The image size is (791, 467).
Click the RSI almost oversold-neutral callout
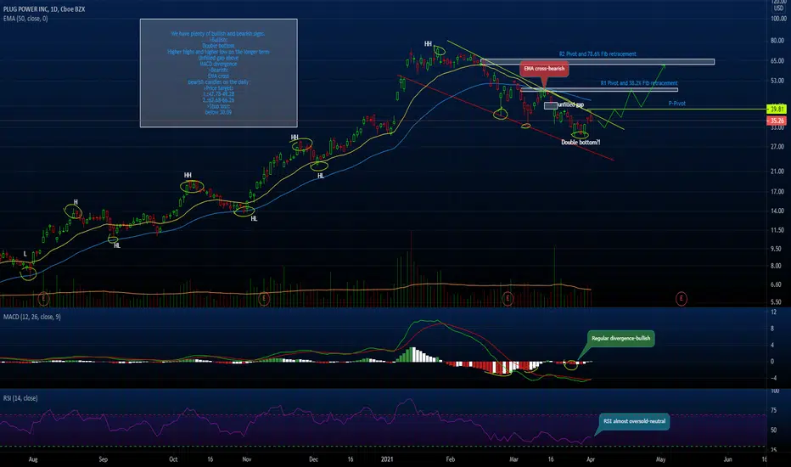(x=634, y=421)
